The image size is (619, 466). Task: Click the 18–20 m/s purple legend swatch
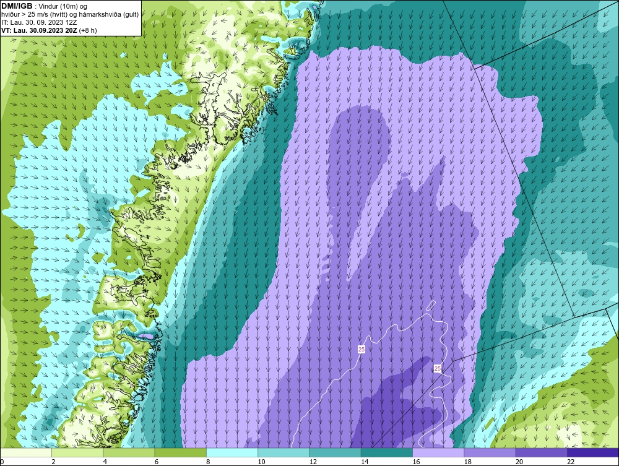[x=490, y=452]
